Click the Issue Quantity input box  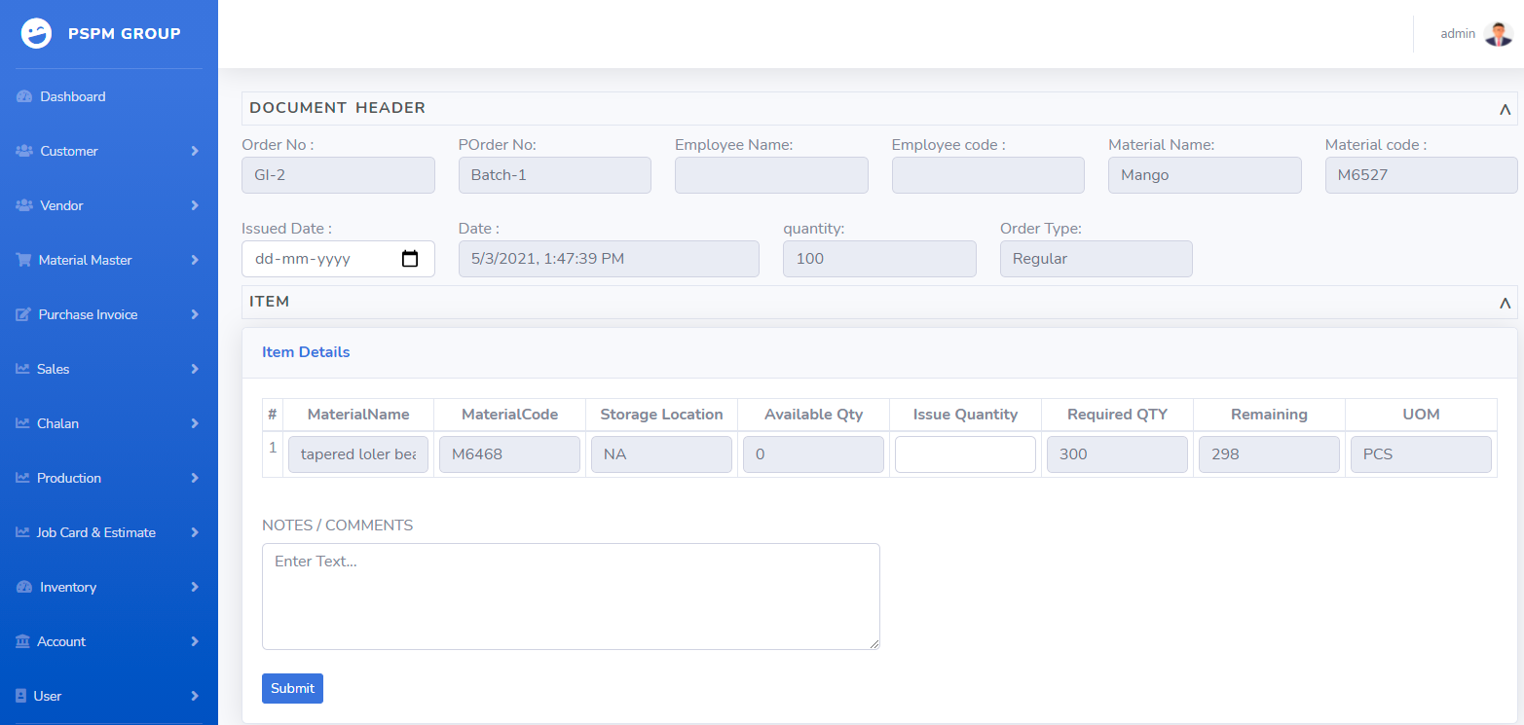965,454
